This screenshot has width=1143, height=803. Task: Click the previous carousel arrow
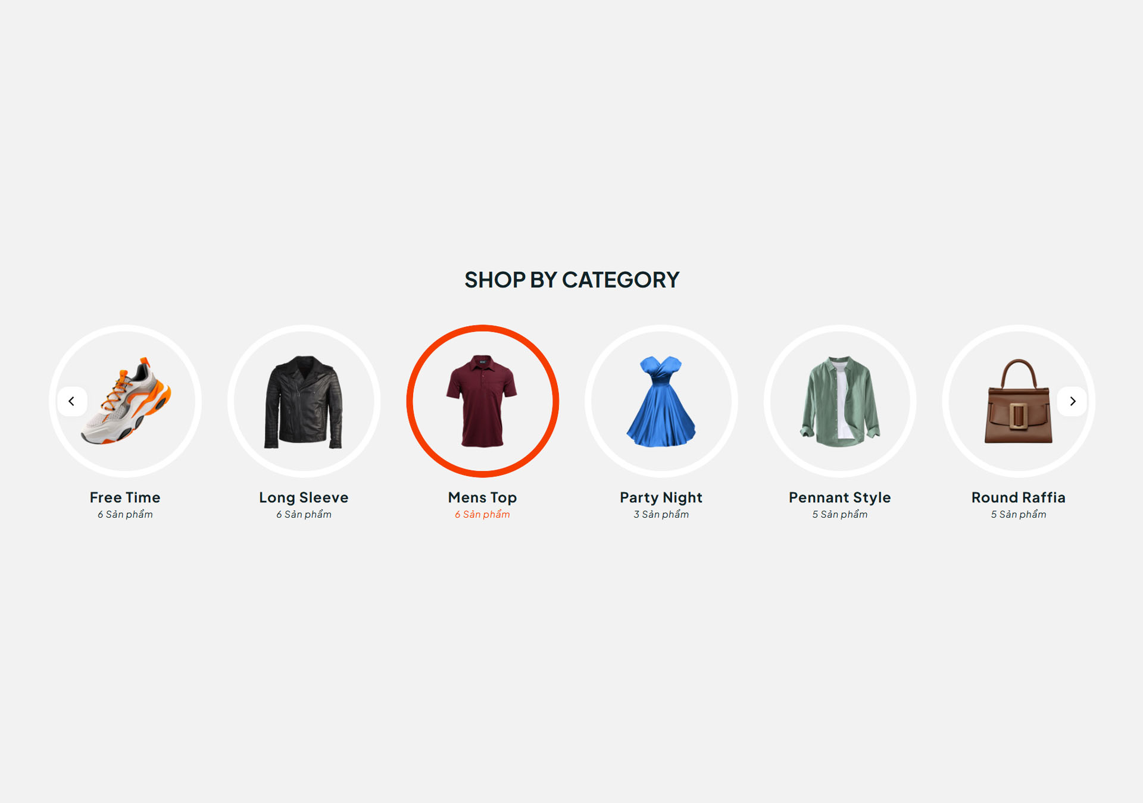coord(72,401)
